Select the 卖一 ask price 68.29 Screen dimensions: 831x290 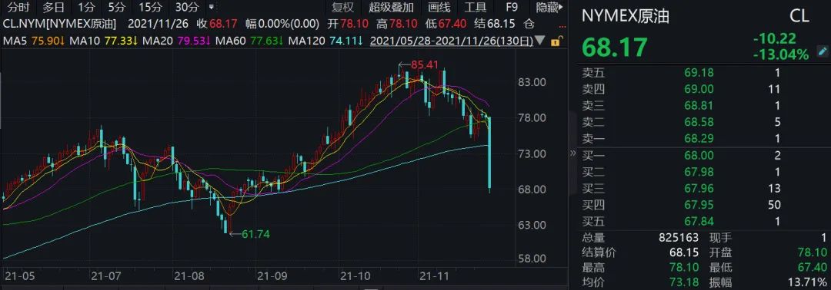tap(699, 138)
